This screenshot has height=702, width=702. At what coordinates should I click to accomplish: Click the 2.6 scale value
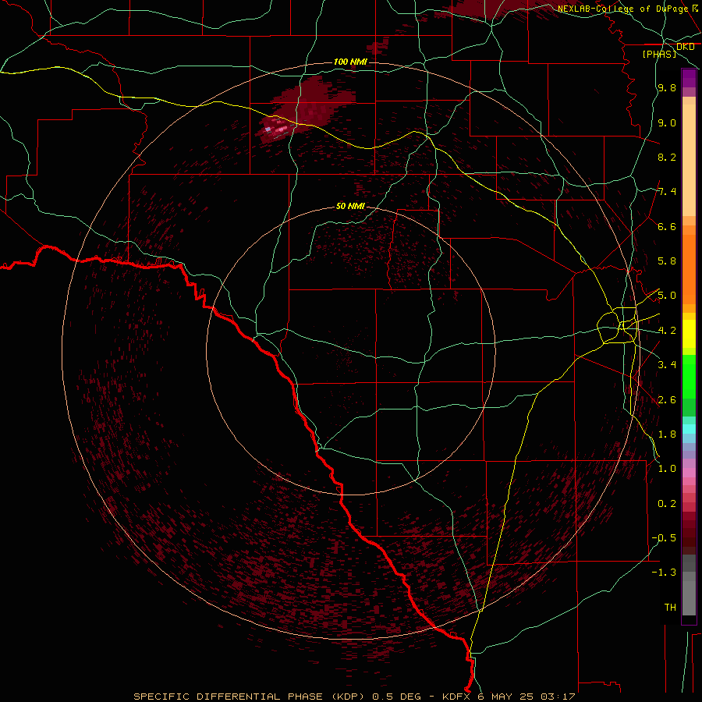(x=667, y=400)
